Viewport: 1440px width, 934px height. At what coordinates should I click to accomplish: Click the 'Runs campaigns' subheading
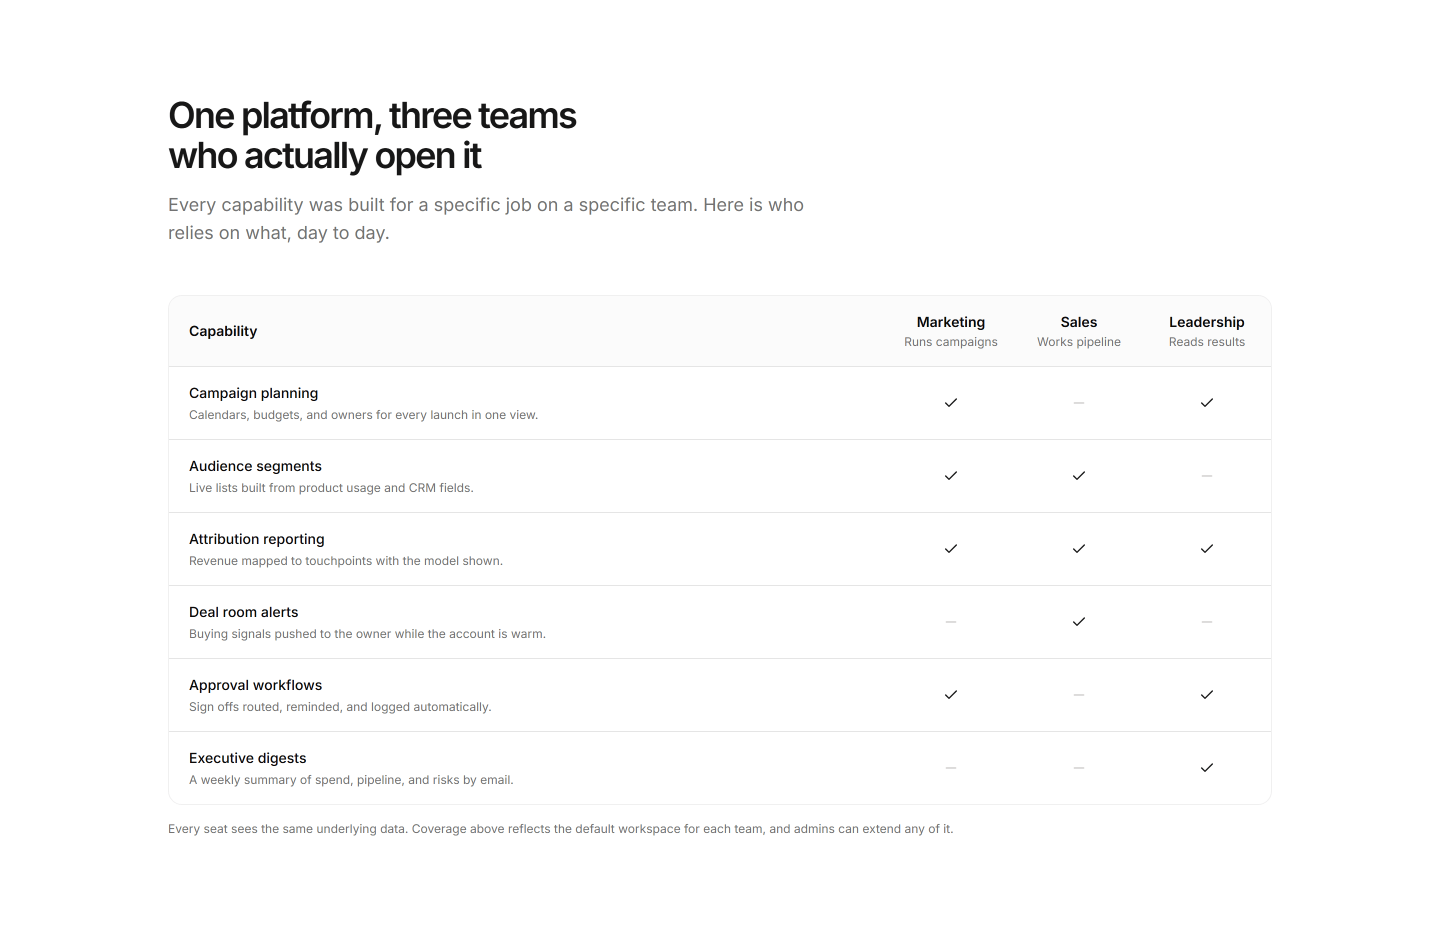950,342
